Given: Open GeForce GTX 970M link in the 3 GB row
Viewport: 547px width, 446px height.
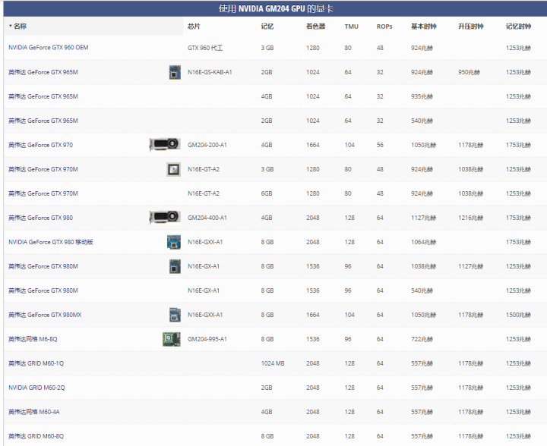Looking at the screenshot, I should point(43,169).
